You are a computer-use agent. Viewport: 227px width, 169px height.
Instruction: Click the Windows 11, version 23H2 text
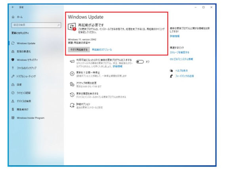82,39
